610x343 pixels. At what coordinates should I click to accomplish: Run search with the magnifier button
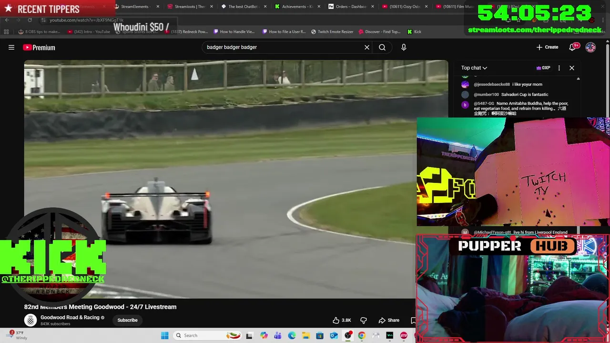[382, 47]
